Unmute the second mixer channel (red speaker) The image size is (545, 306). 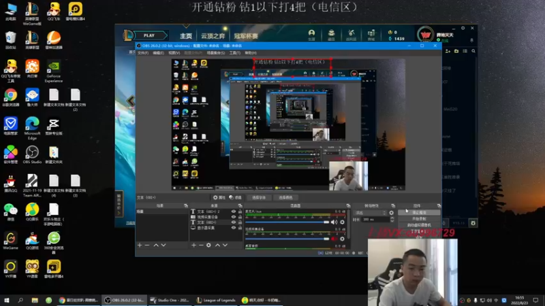334,239
